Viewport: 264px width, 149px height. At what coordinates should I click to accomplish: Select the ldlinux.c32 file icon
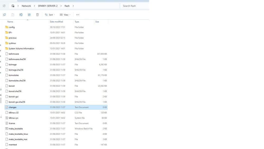(7, 113)
